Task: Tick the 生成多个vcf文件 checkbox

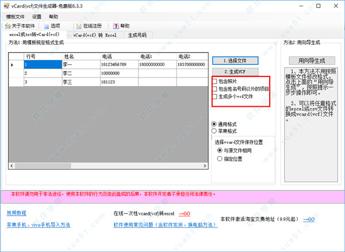Action: click(x=215, y=96)
